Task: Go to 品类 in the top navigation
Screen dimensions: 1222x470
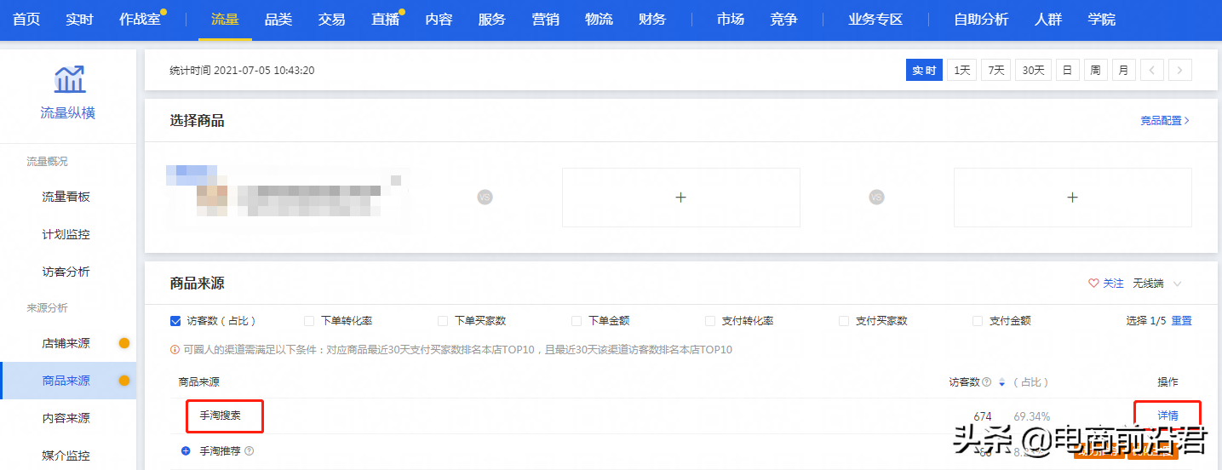Action: (x=278, y=20)
